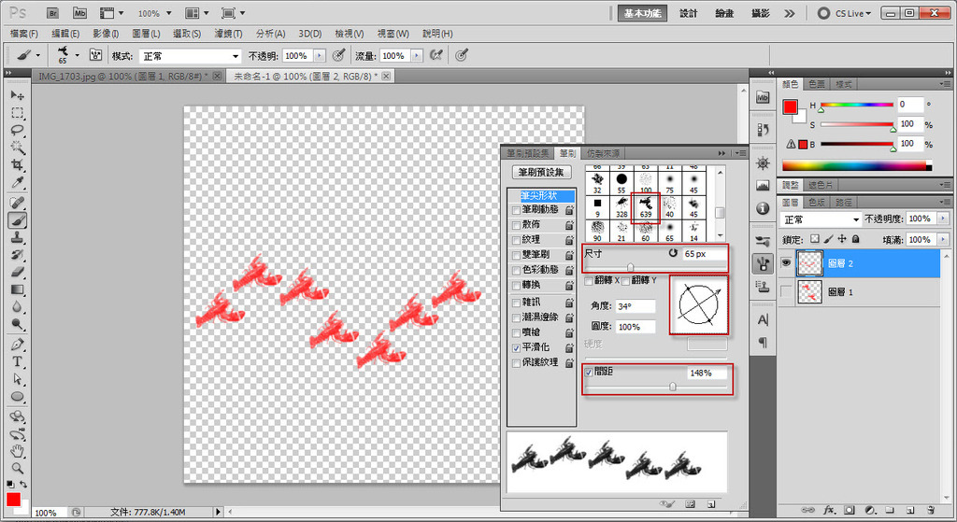This screenshot has height=522, width=957.
Task: Select the Clone Stamp tool
Action: (17, 238)
